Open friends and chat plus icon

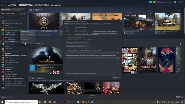pyautogui.click(x=182, y=97)
